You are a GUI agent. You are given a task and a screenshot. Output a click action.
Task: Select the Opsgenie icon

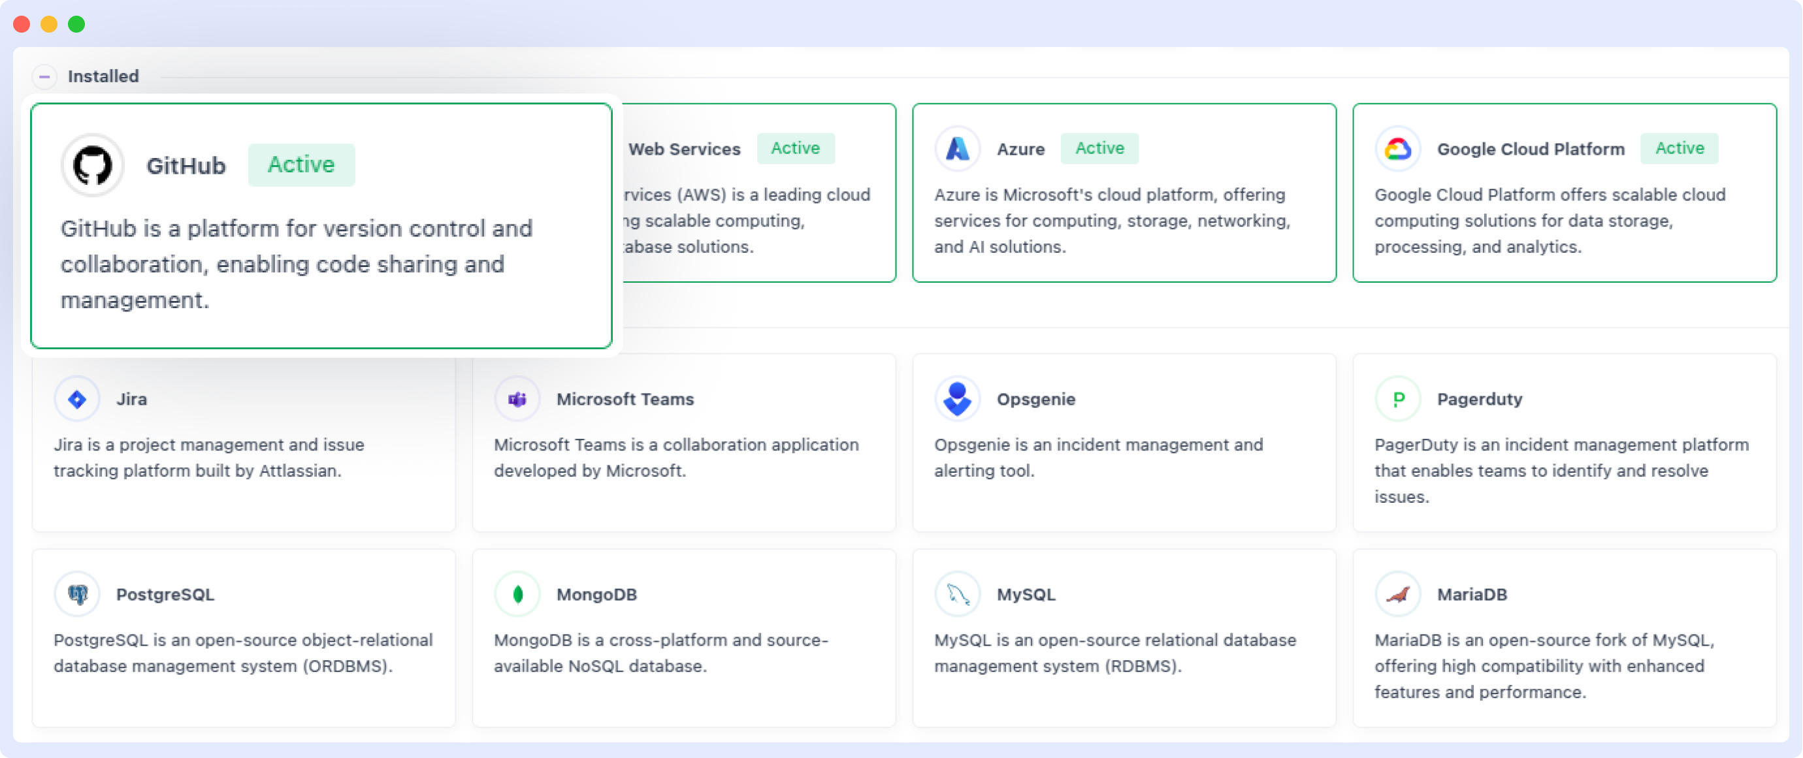(956, 398)
